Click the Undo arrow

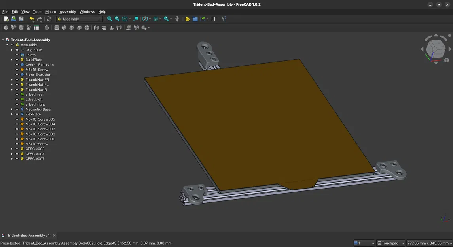coord(31,19)
